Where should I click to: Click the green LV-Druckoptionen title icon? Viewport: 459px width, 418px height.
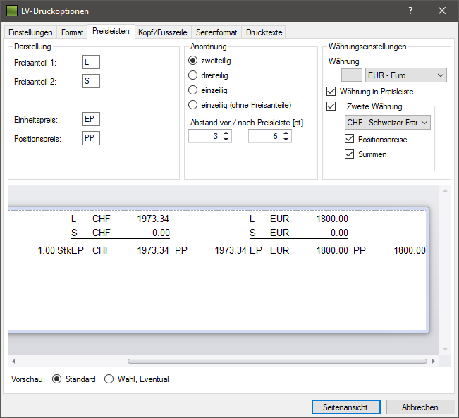pos(12,11)
